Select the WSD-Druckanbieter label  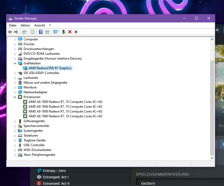pyautogui.click(x=37, y=150)
